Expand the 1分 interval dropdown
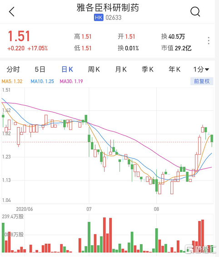 tap(201, 70)
